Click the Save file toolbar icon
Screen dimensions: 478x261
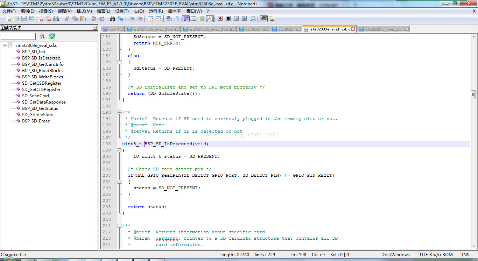(24, 19)
